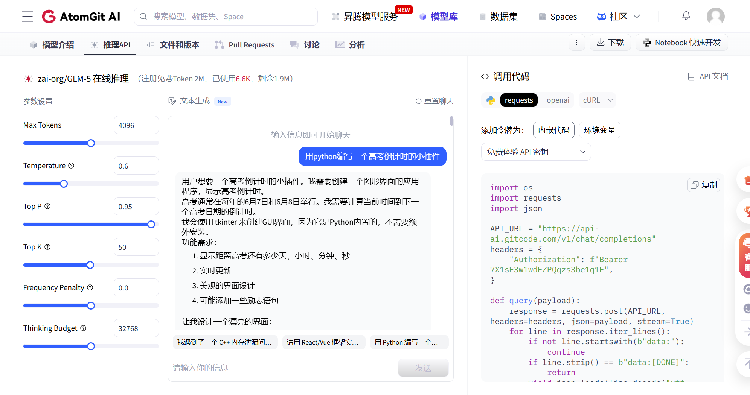The height and width of the screenshot is (395, 750).
Task: Click the 发送 send button
Action: [x=423, y=368]
